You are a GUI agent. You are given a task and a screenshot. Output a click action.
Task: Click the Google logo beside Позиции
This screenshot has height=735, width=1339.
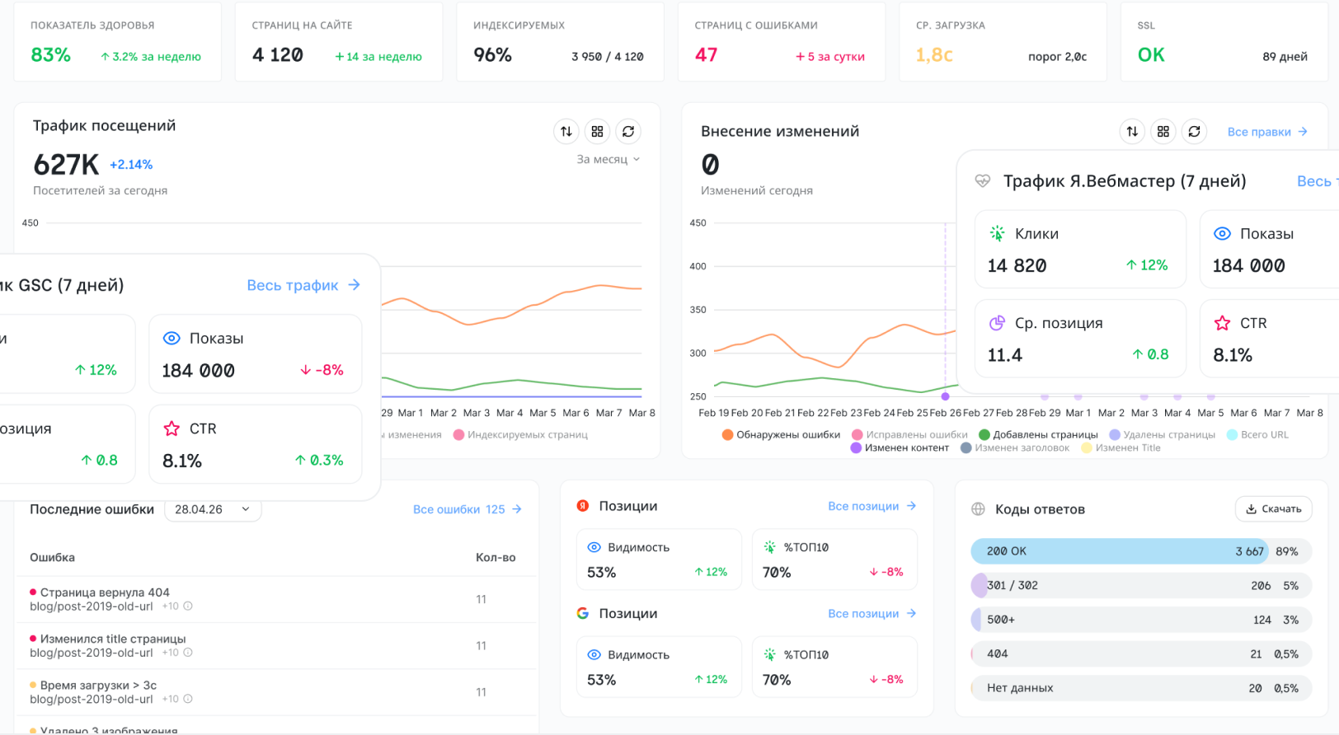click(583, 613)
